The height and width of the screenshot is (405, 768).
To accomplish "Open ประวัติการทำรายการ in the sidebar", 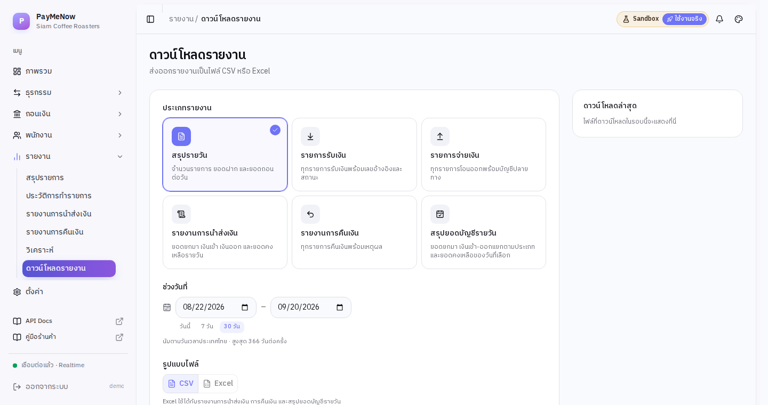I will 69,196.
